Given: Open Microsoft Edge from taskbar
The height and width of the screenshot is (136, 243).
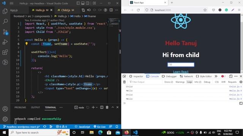Looking at the screenshot, I should pyautogui.click(x=100, y=133).
